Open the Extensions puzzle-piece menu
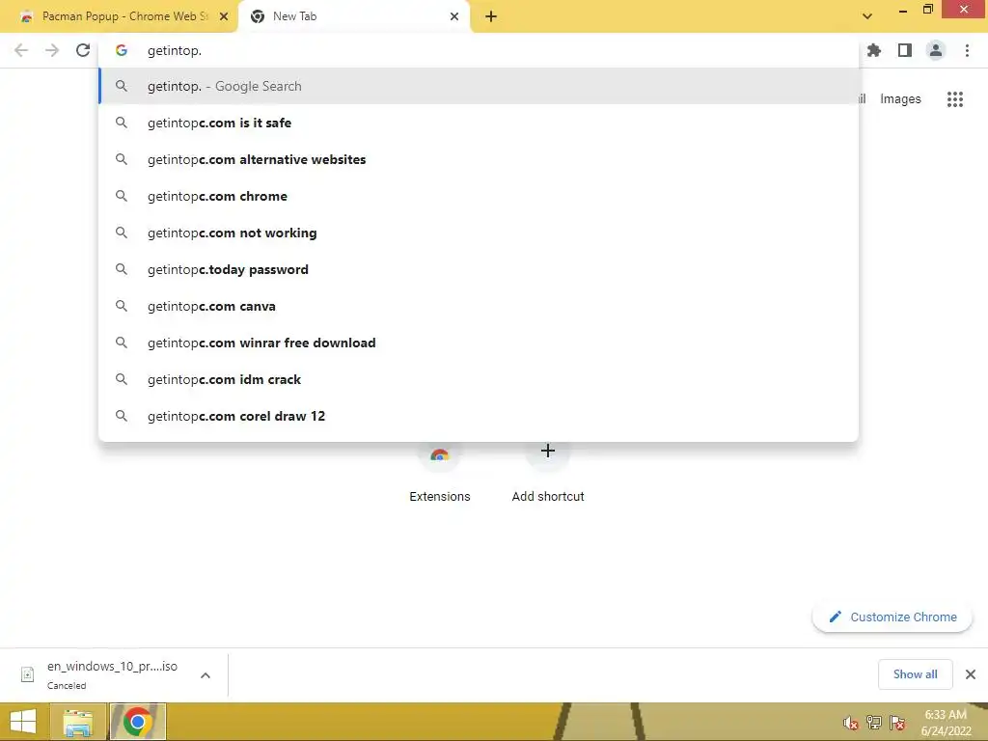This screenshot has height=741, width=988. coord(874,50)
